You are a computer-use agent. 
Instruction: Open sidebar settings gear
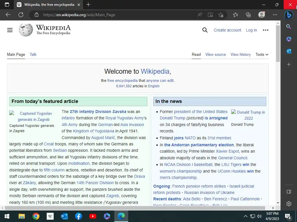coord(289,204)
